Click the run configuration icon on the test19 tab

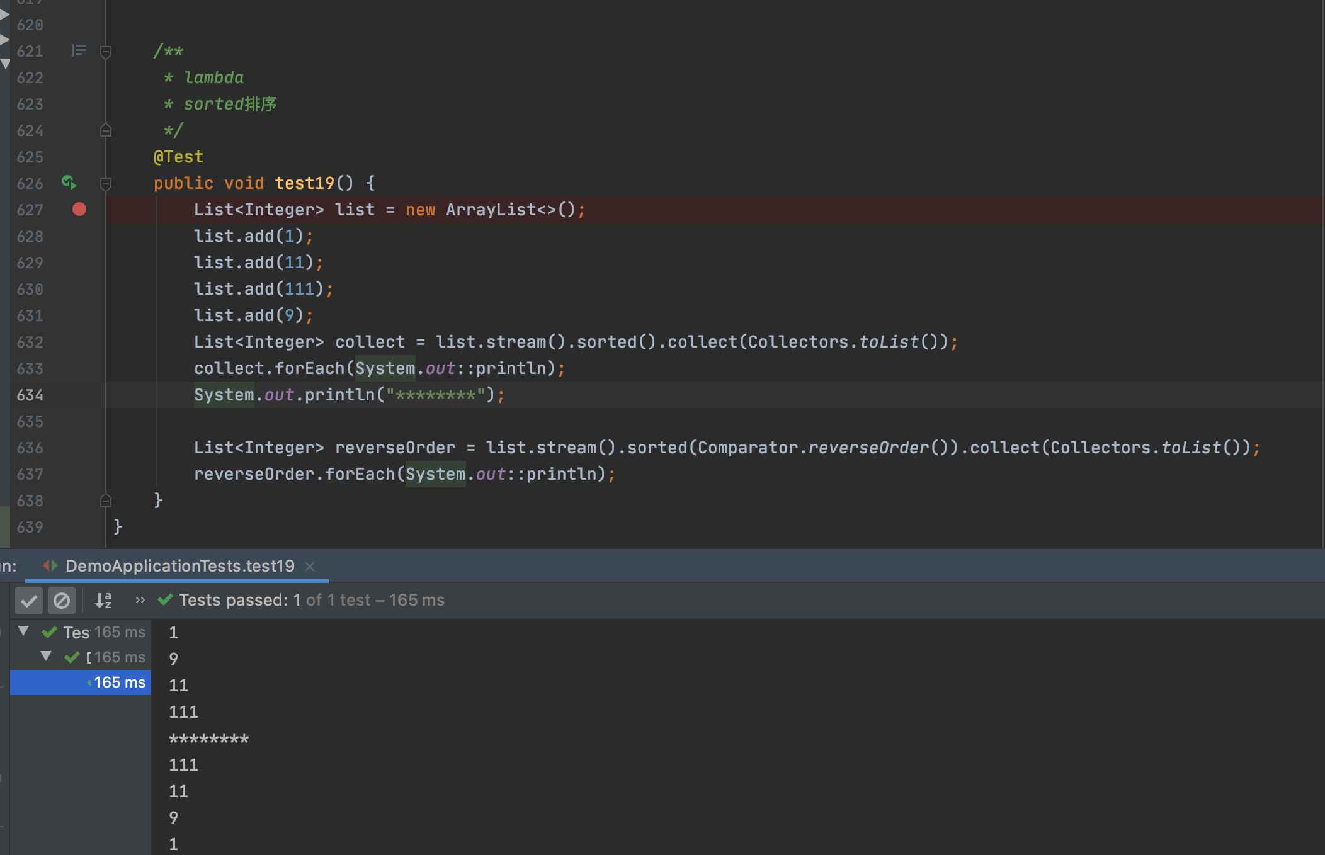click(x=50, y=566)
